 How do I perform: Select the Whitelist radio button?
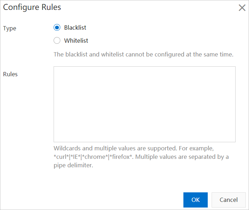tap(57, 41)
